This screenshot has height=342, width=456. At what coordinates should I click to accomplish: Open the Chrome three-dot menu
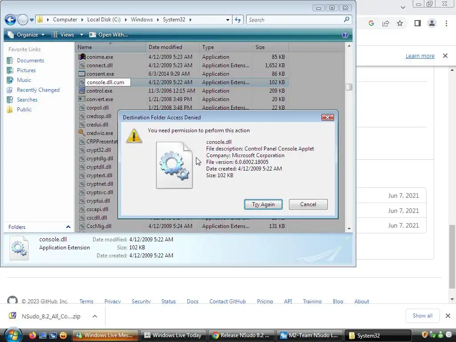(x=446, y=23)
